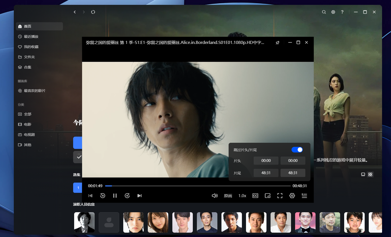Go back using the main window back arrow
The width and height of the screenshot is (391, 237).
pyautogui.click(x=75, y=12)
